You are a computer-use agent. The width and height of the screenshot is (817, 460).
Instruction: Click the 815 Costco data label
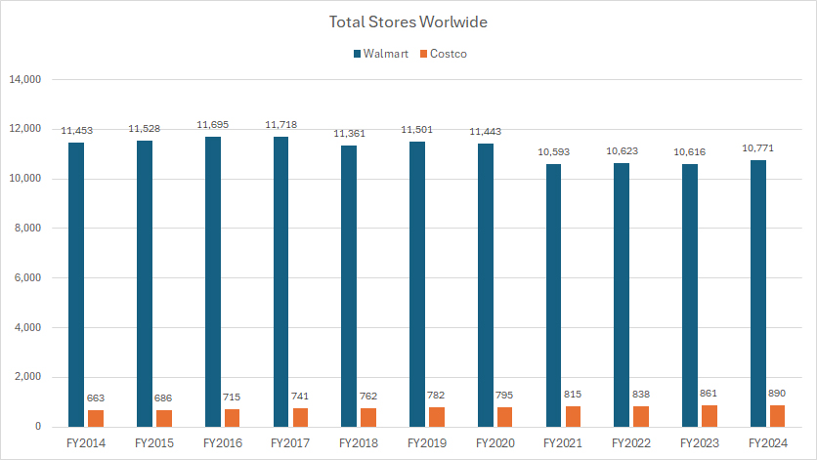pyautogui.click(x=573, y=395)
